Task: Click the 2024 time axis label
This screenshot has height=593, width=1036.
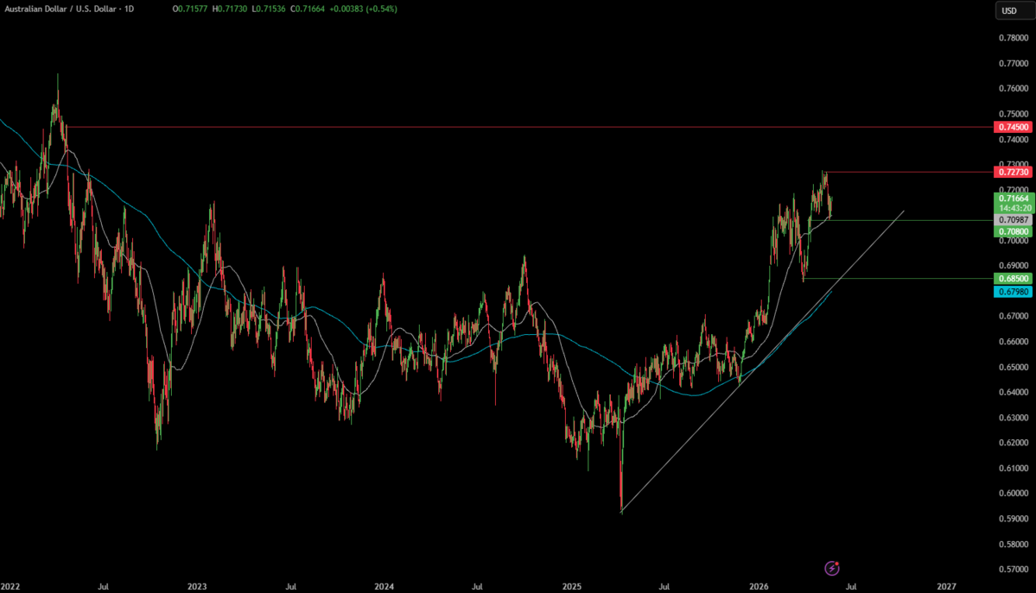Action: coord(384,586)
